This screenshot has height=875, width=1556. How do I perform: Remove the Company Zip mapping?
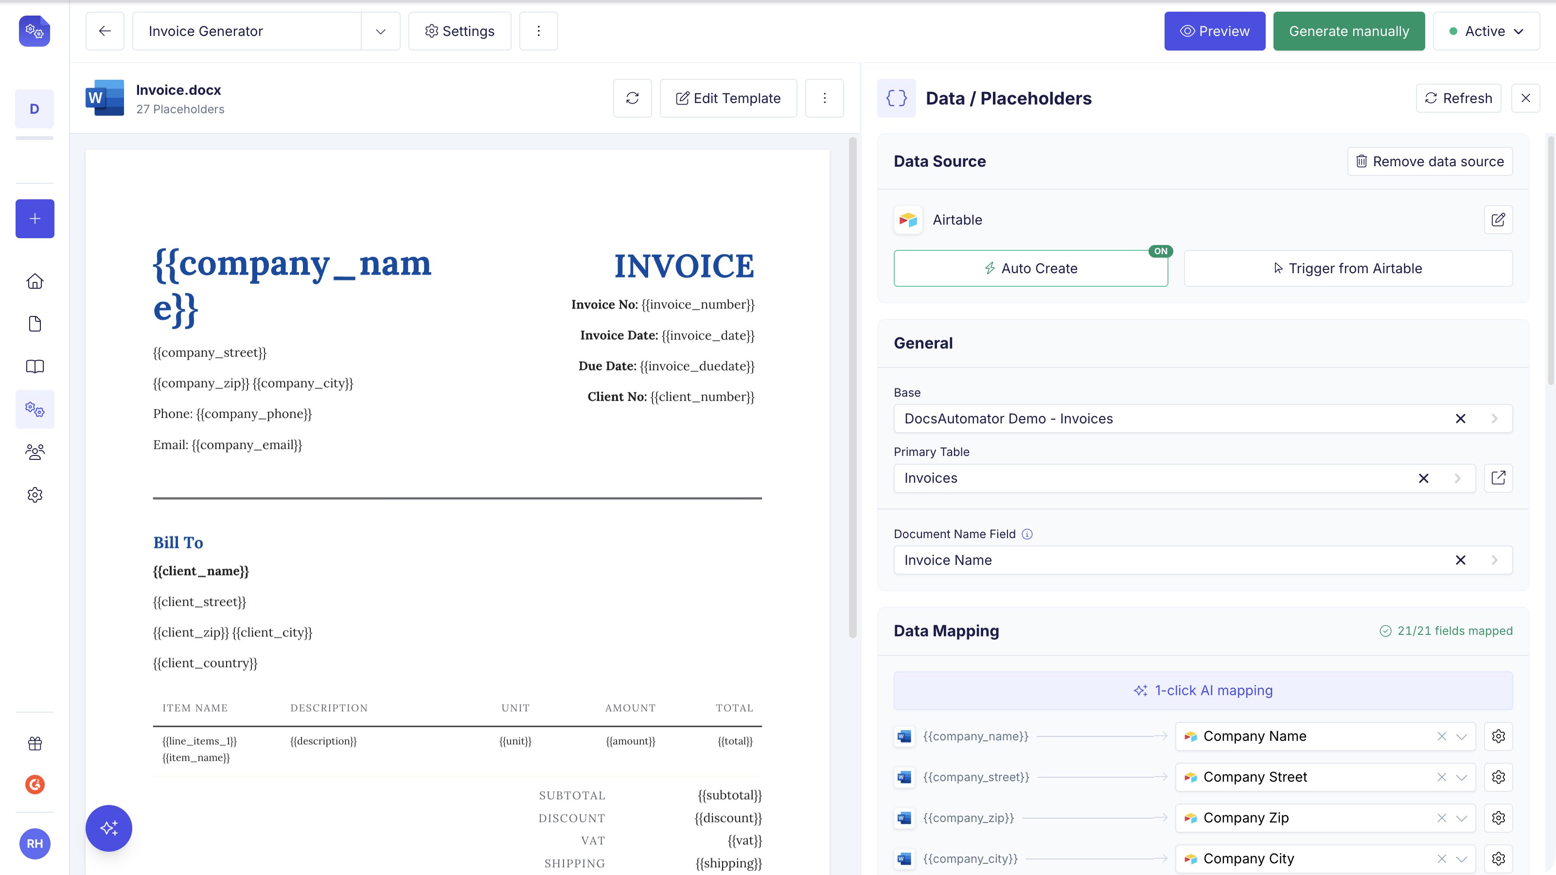coord(1442,818)
